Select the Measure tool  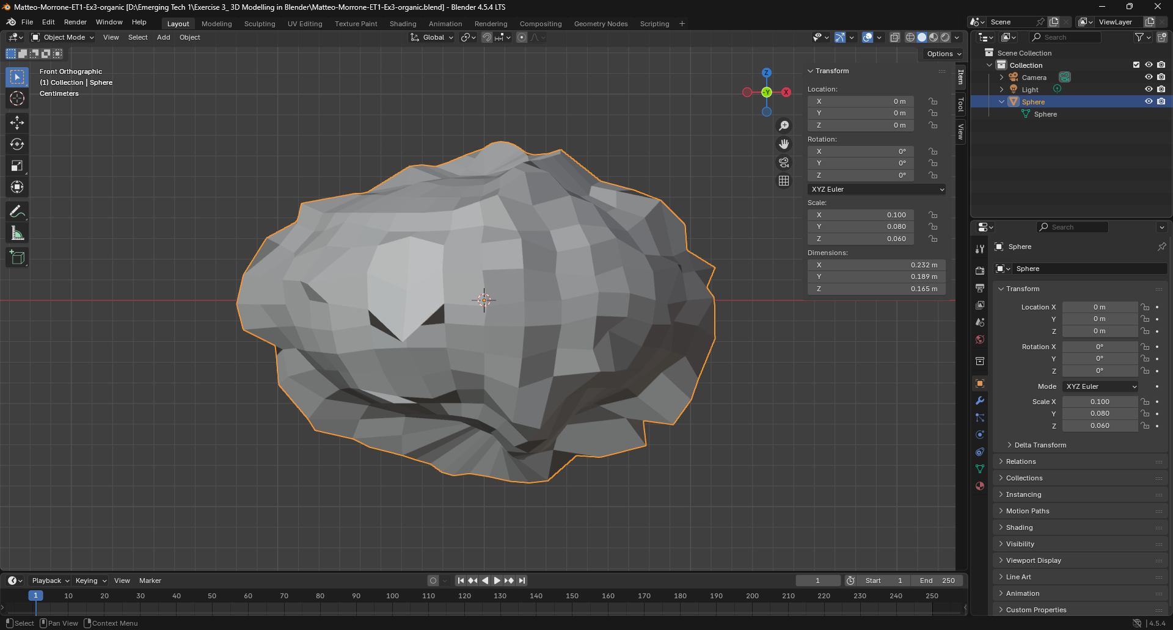tap(17, 233)
